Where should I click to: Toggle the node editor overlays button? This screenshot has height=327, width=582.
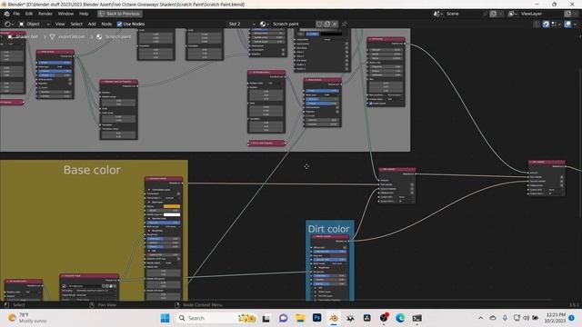pyautogui.click(x=567, y=25)
